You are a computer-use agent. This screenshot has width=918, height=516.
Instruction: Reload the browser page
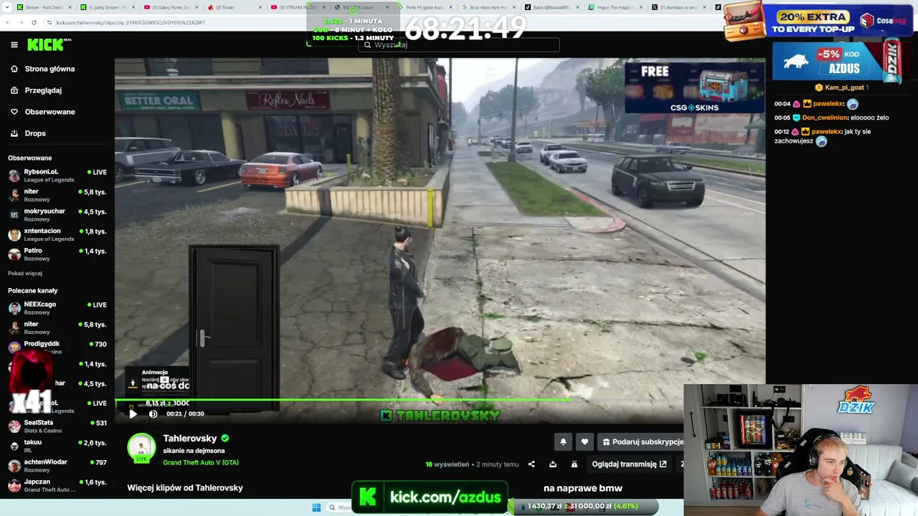click(34, 22)
